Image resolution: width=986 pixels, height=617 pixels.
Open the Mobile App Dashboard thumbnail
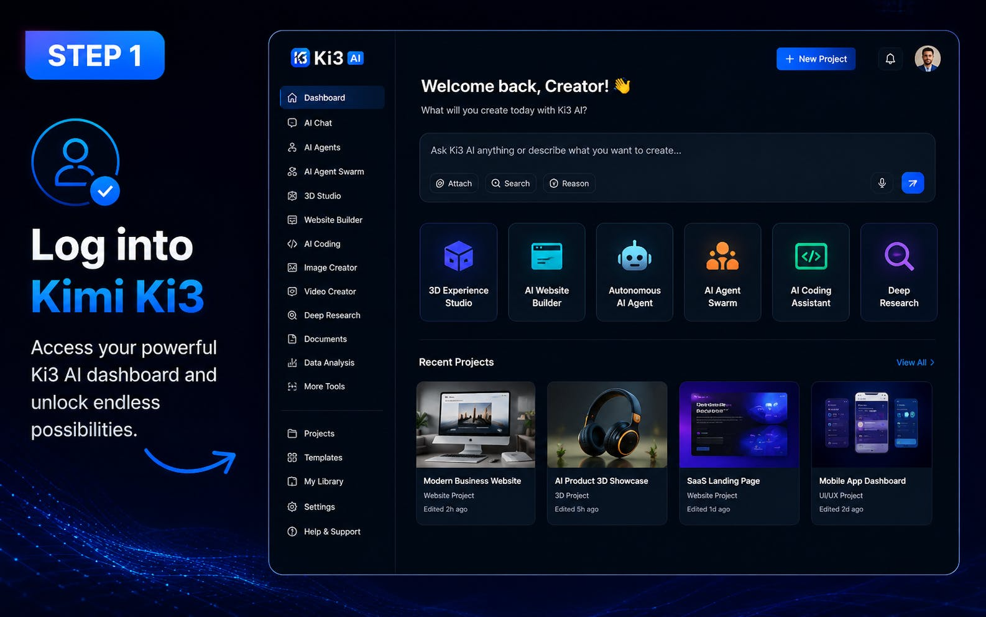(x=872, y=425)
